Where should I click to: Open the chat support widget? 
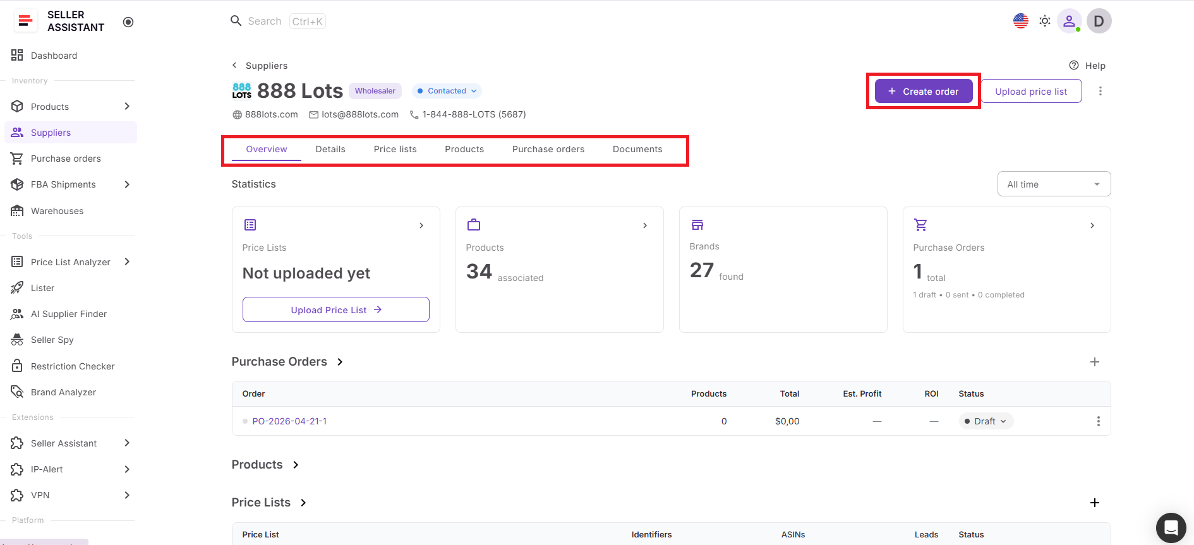tap(1171, 527)
